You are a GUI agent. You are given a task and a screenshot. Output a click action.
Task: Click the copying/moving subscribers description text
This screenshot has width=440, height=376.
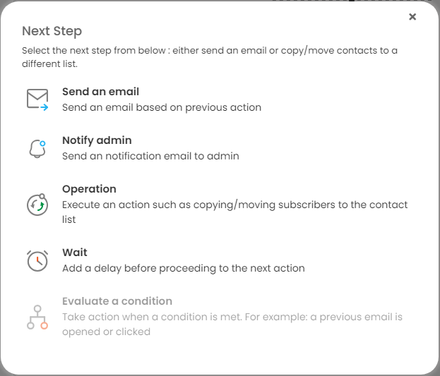click(x=235, y=212)
